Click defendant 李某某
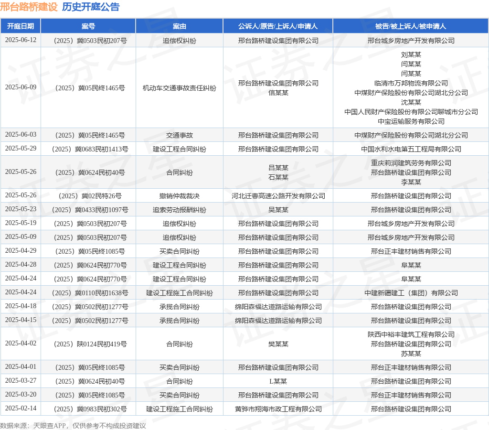The image size is (489, 430). coord(411,182)
